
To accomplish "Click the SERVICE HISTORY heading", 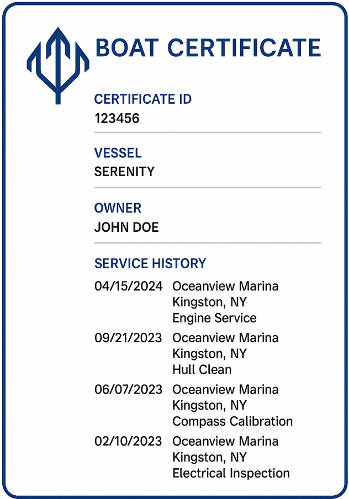I will [x=150, y=263].
